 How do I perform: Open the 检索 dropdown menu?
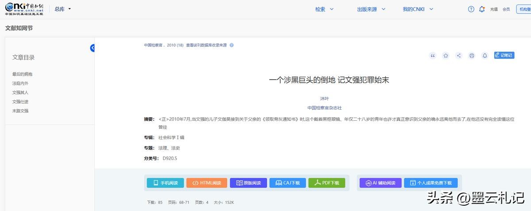(324, 9)
